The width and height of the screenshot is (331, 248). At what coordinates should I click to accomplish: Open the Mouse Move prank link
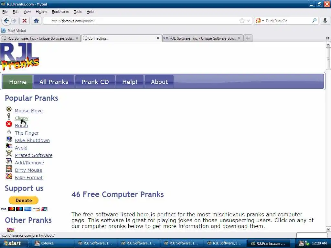click(29, 111)
